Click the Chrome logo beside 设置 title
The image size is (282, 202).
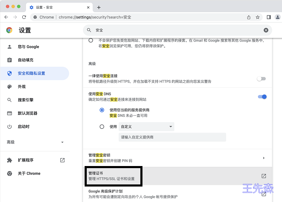click(9, 30)
